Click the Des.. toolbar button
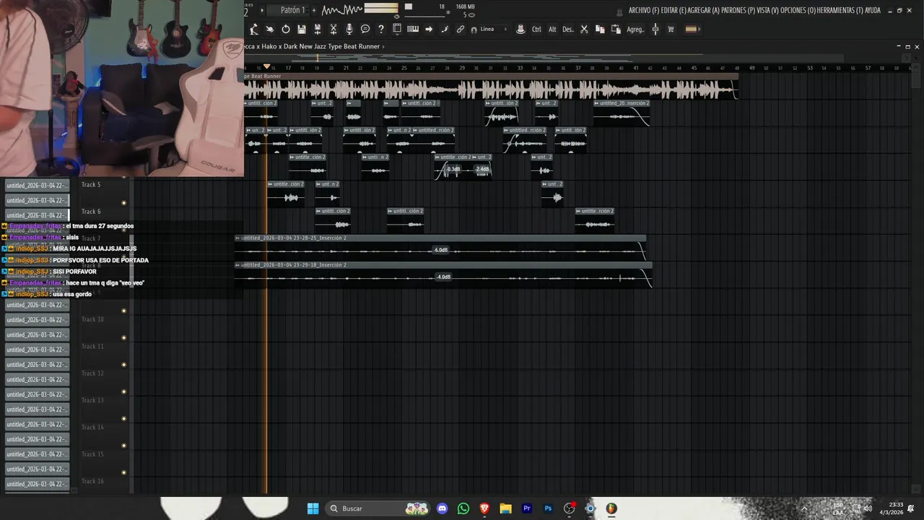This screenshot has width=924, height=520. click(x=568, y=29)
